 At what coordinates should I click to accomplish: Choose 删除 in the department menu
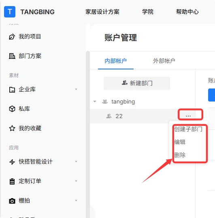(180, 155)
